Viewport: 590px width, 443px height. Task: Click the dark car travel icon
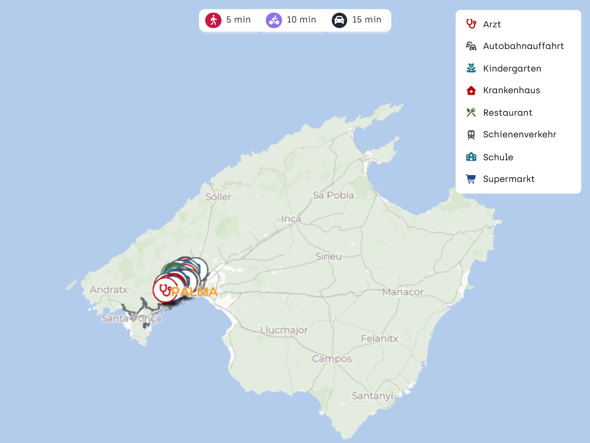tap(339, 20)
